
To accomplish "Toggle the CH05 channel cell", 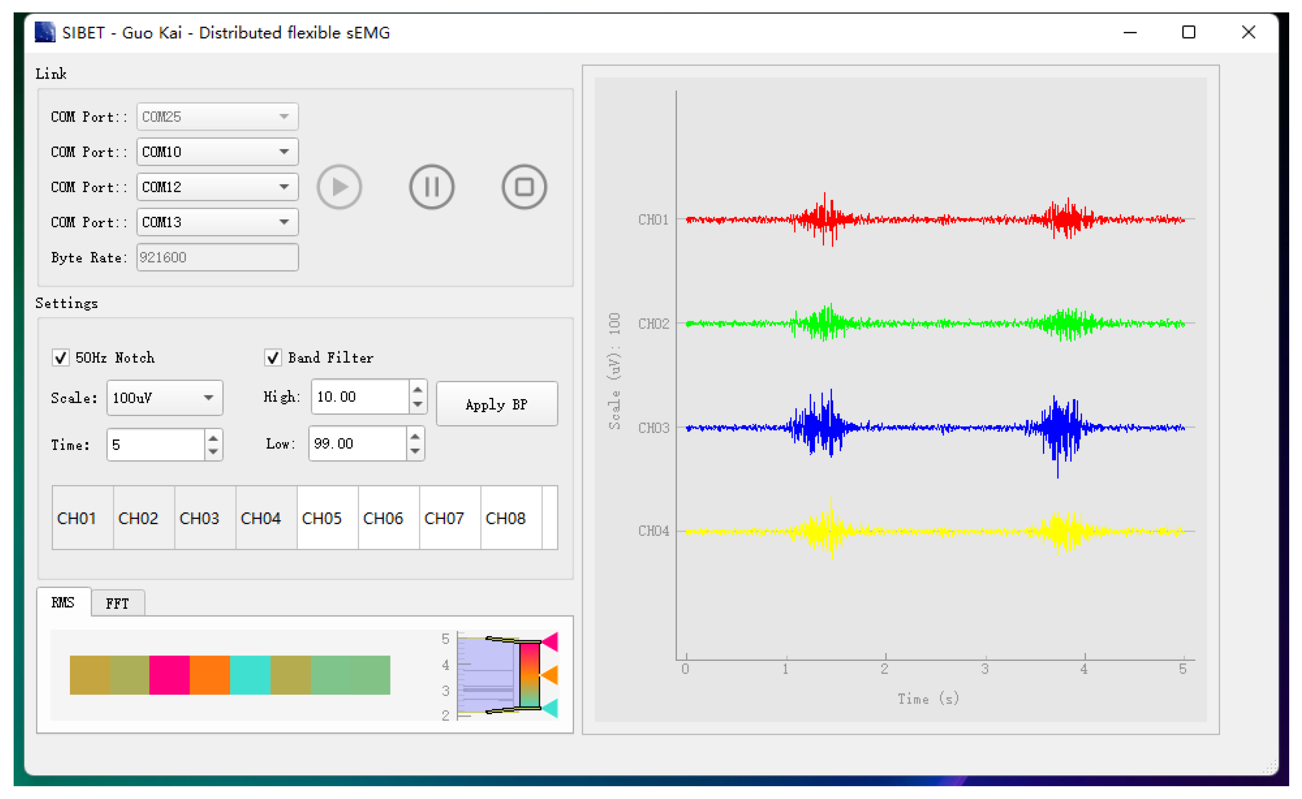I will tap(327, 518).
